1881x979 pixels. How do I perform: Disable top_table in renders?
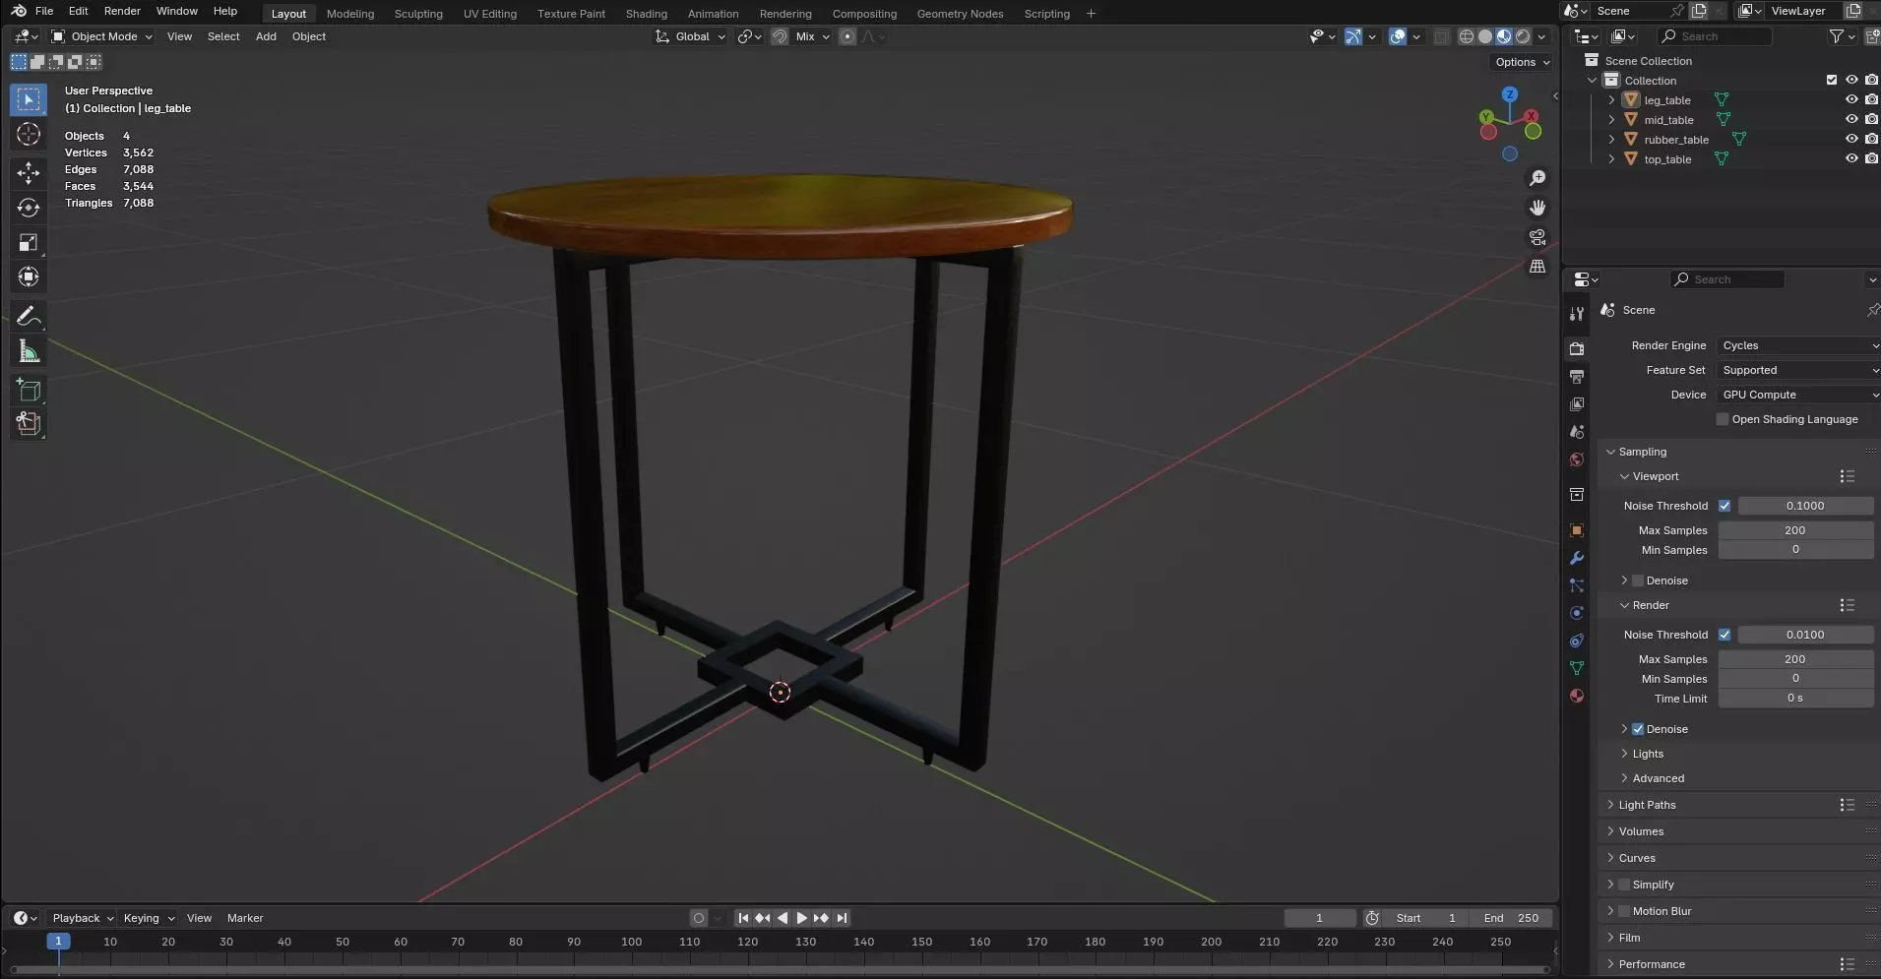[1871, 158]
